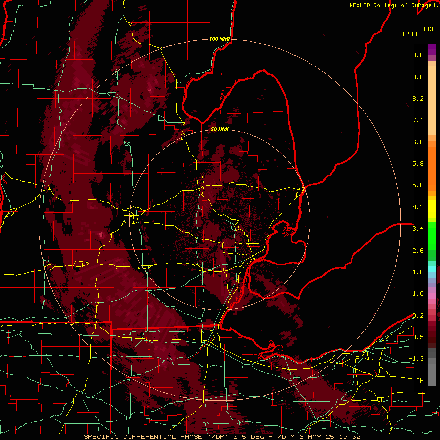
Task: Select the 1.0 scale value
Action: [x=418, y=294]
